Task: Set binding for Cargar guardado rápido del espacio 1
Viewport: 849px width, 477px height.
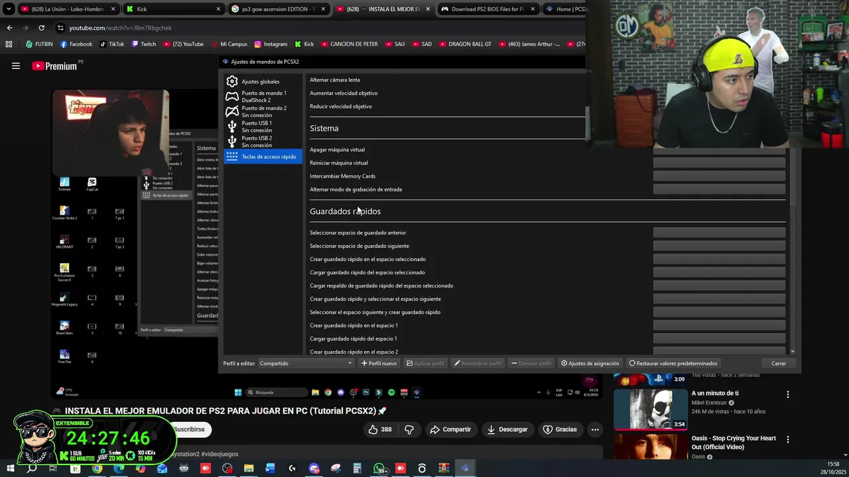Action: click(x=719, y=339)
